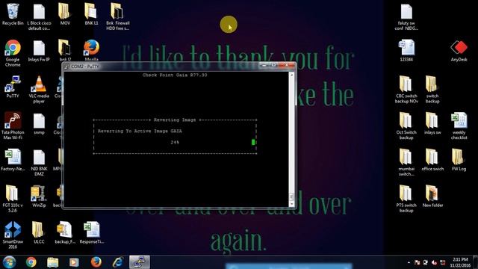Click the taskbar clock showing 2:11 PM
This screenshot has height=269, width=478.
[x=461, y=262]
